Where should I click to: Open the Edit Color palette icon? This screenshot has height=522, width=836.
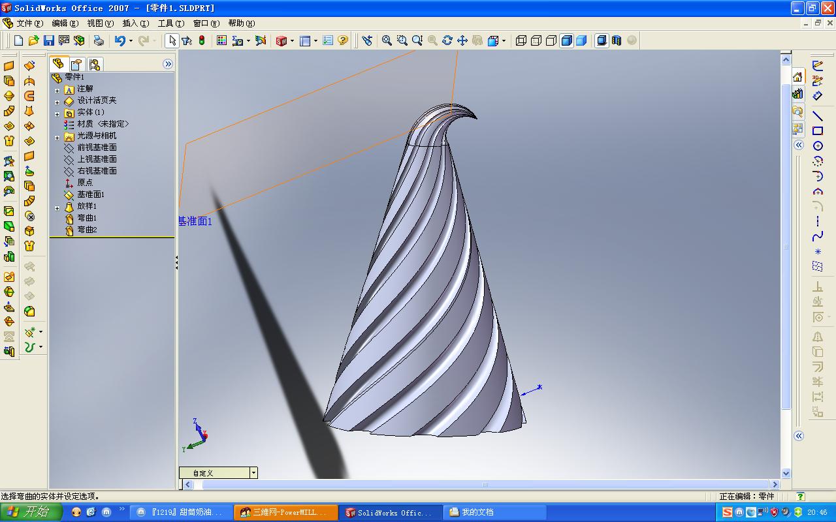tap(221, 40)
